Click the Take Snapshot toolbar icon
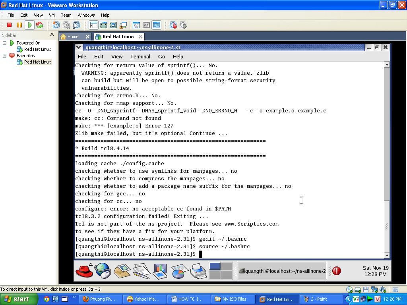Image resolution: width=407 pixels, height=305 pixels. (x=56, y=25)
